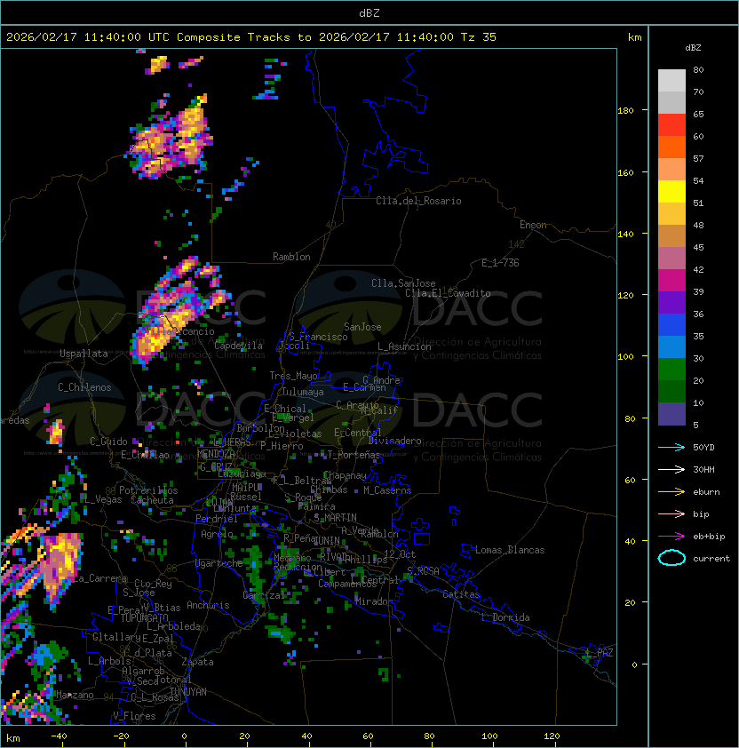Click the 'Perdriel' map label
Image resolution: width=739 pixels, height=748 pixels.
coord(217,519)
